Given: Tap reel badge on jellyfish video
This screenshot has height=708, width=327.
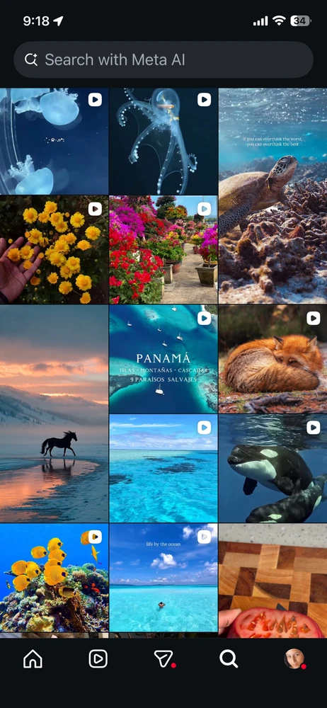Looking at the screenshot, I should click(x=95, y=99).
